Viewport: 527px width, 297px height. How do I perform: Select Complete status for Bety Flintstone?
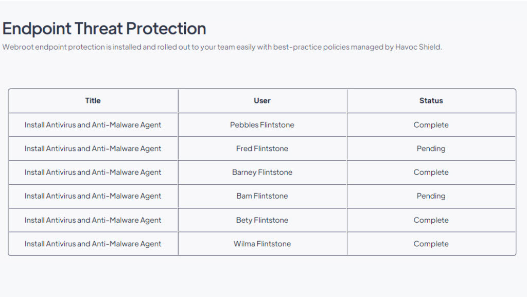431,221
